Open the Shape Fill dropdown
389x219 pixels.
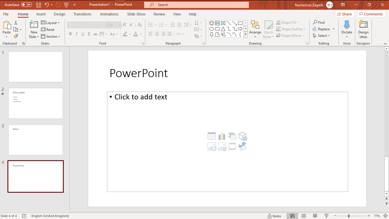[x=287, y=22]
